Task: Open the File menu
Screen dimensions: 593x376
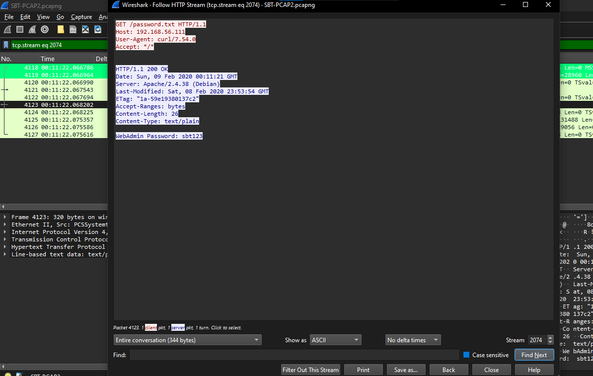Action: (9, 17)
